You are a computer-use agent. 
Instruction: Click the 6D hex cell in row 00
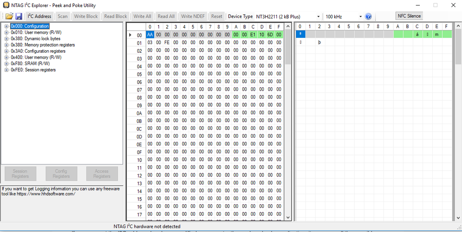tap(270, 35)
